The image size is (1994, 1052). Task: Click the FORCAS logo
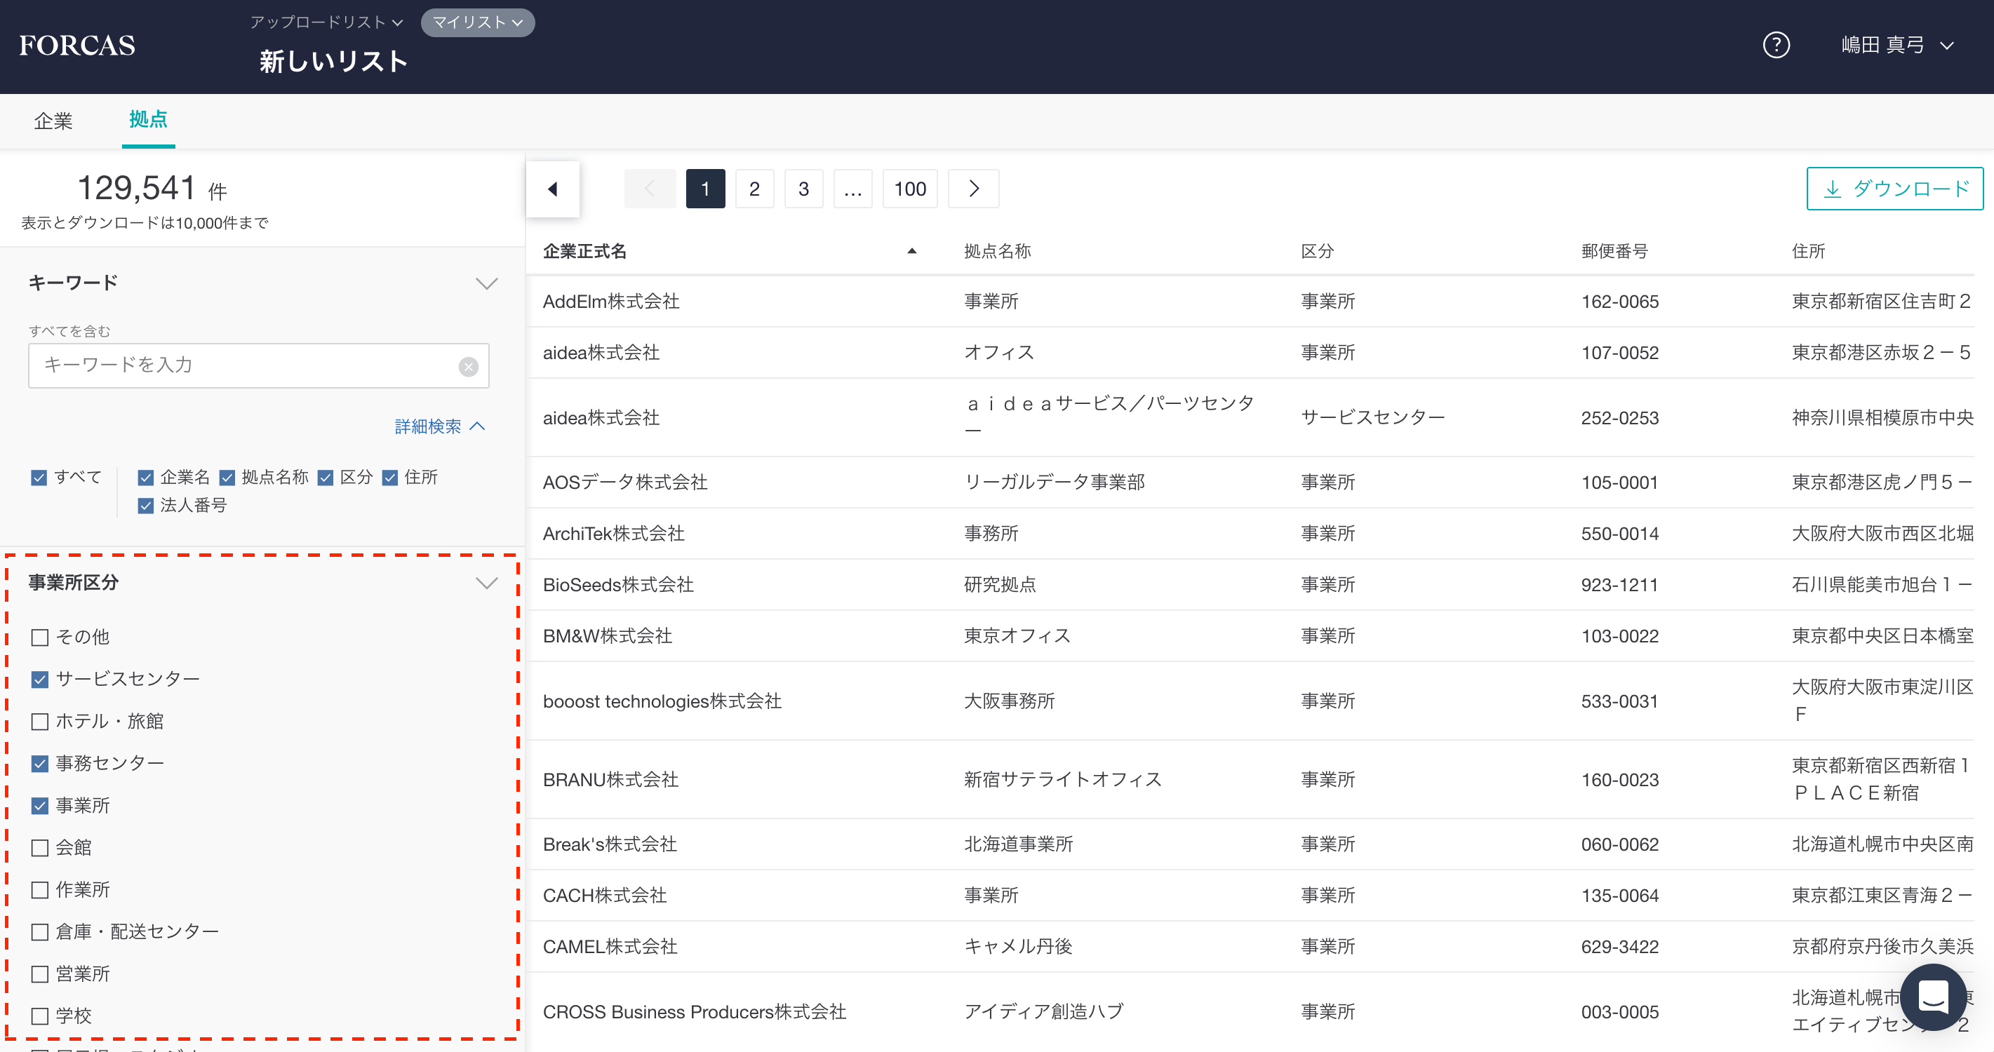(x=77, y=46)
